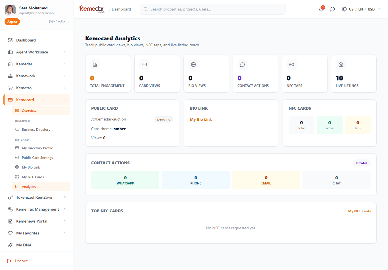Screen dimensions: 388x270
Task: Click the Email contact actions tile
Action: [266, 180]
